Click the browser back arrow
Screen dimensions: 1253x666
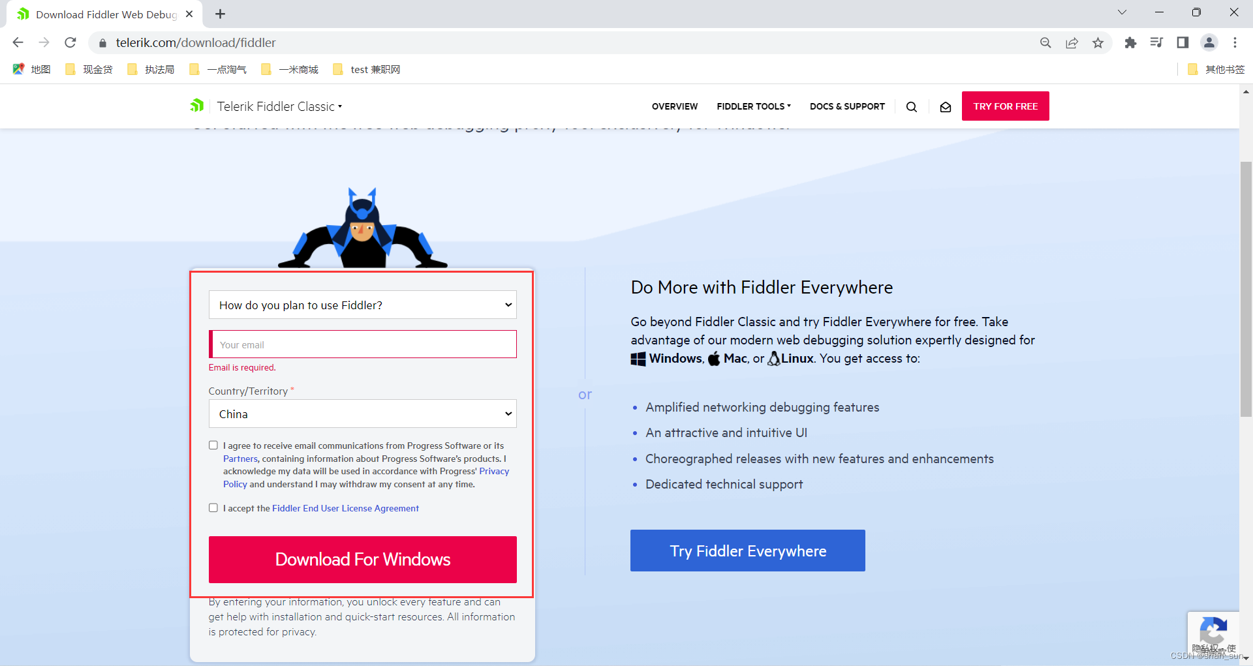18,42
